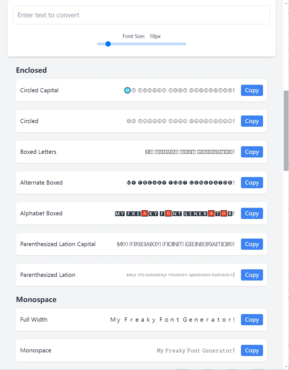Click the "Enter text to convert" input field

point(141,15)
